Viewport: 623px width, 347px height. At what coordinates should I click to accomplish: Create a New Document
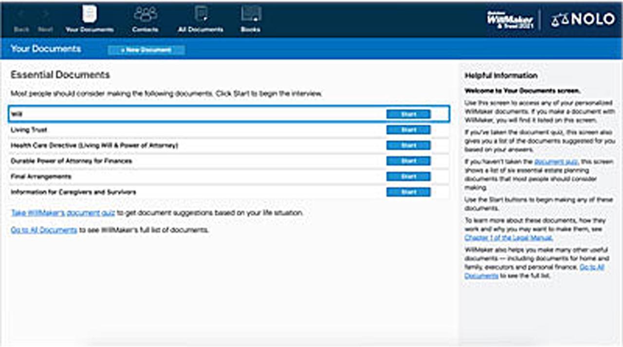click(x=146, y=50)
